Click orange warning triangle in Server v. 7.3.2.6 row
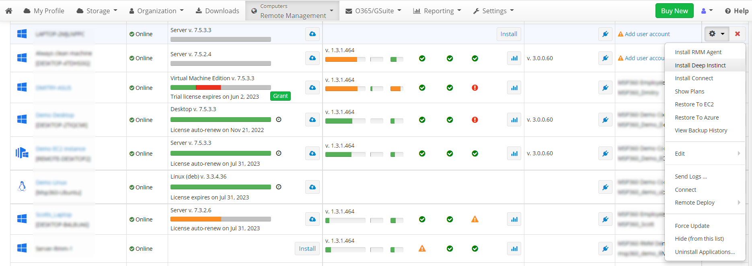This screenshot has height=266, width=752. [475, 219]
